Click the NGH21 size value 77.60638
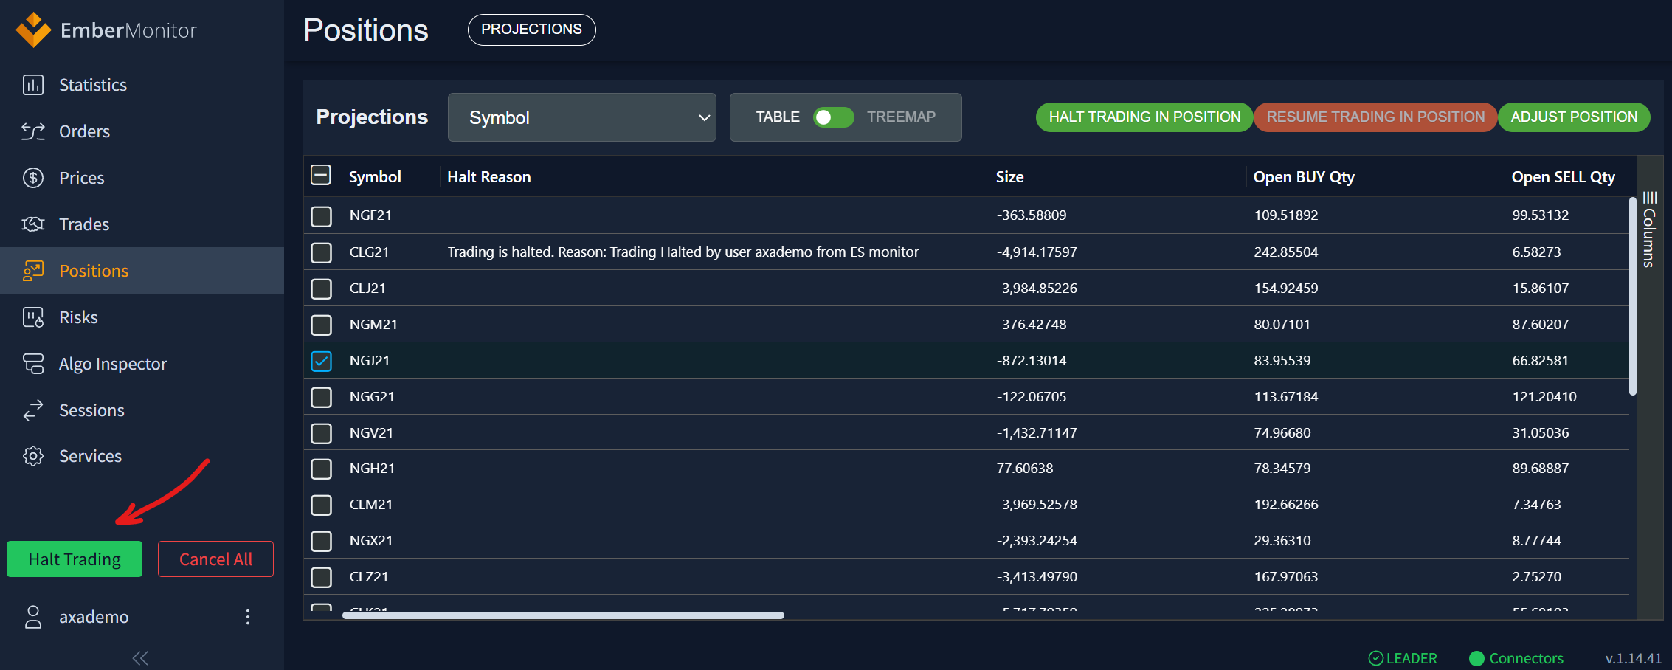Image resolution: width=1672 pixels, height=670 pixels. click(1024, 469)
